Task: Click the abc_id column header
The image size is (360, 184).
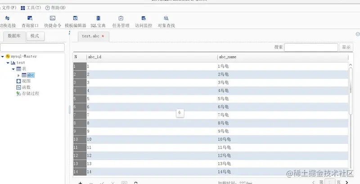Action: 152,57
